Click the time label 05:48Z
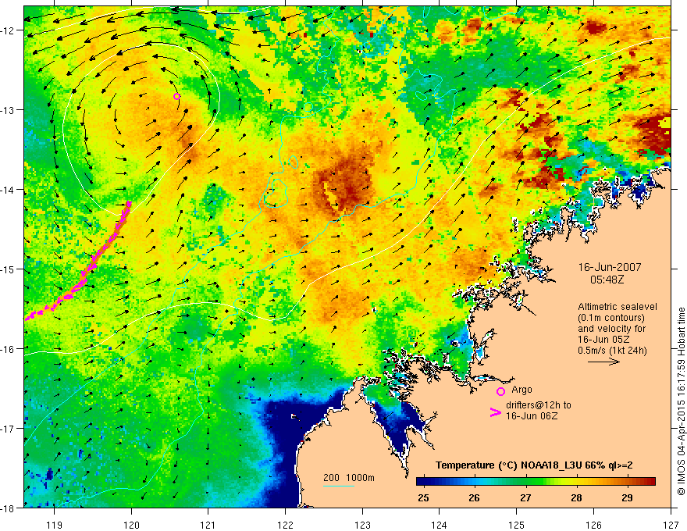 point(607,280)
